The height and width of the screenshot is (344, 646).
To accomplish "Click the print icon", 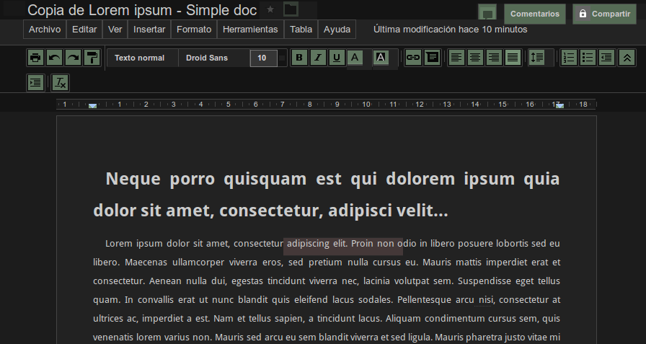I will click(35, 58).
